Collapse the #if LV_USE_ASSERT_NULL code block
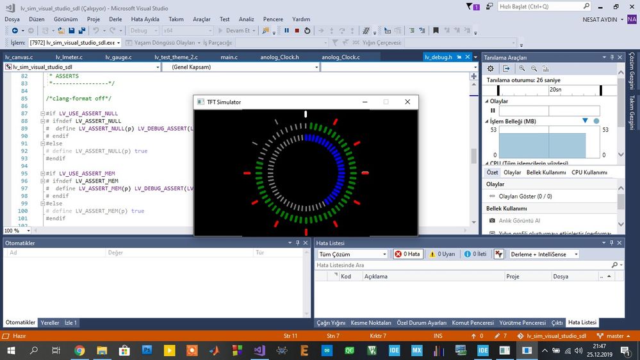This screenshot has width=640, height=360. 42,113
